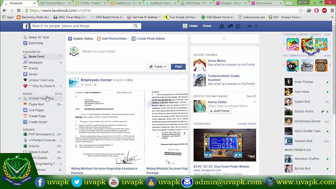Open the Apps bookmarks shortcut
Image resolution: width=336 pixels, height=189 pixels.
8,17
